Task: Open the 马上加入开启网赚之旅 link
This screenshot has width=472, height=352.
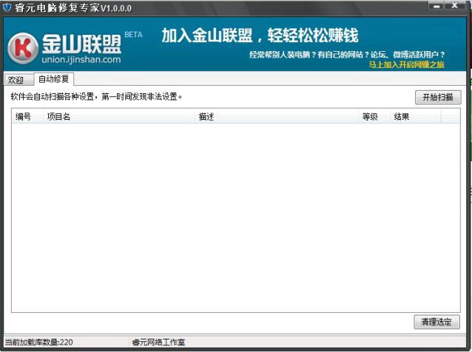Action: (x=406, y=64)
